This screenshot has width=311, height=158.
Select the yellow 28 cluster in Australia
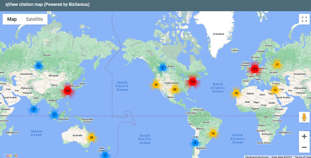pos(92,137)
